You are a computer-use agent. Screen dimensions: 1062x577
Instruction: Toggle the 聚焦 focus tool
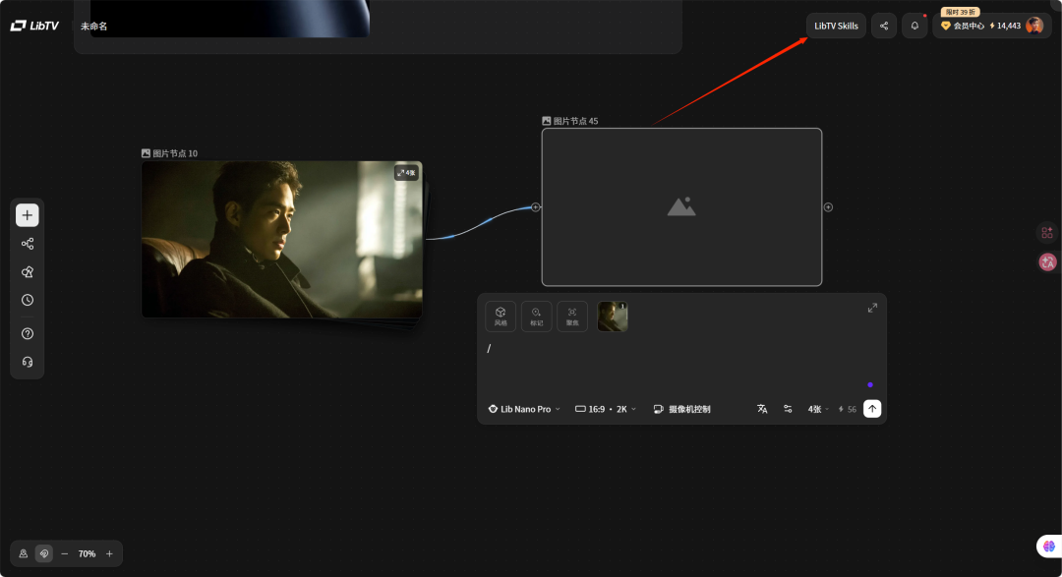pyautogui.click(x=572, y=317)
